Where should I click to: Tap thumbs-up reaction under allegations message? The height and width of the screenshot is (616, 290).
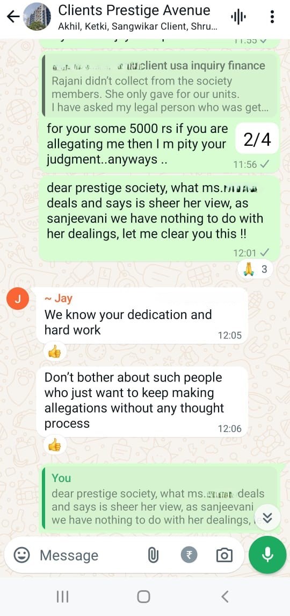point(55,445)
